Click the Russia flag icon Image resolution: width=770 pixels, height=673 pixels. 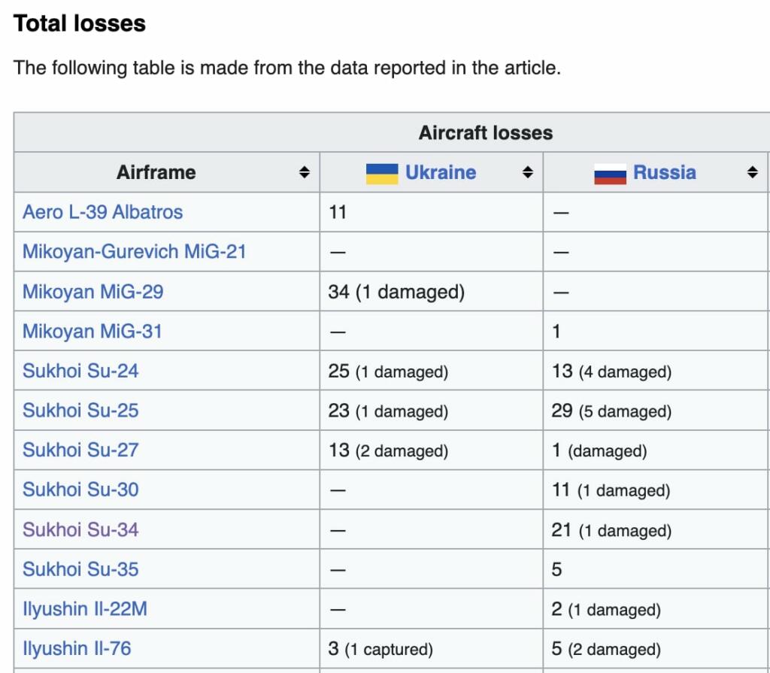(x=610, y=173)
